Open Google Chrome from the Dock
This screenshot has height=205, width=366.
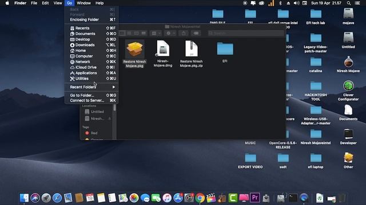pyautogui.click(x=200, y=198)
